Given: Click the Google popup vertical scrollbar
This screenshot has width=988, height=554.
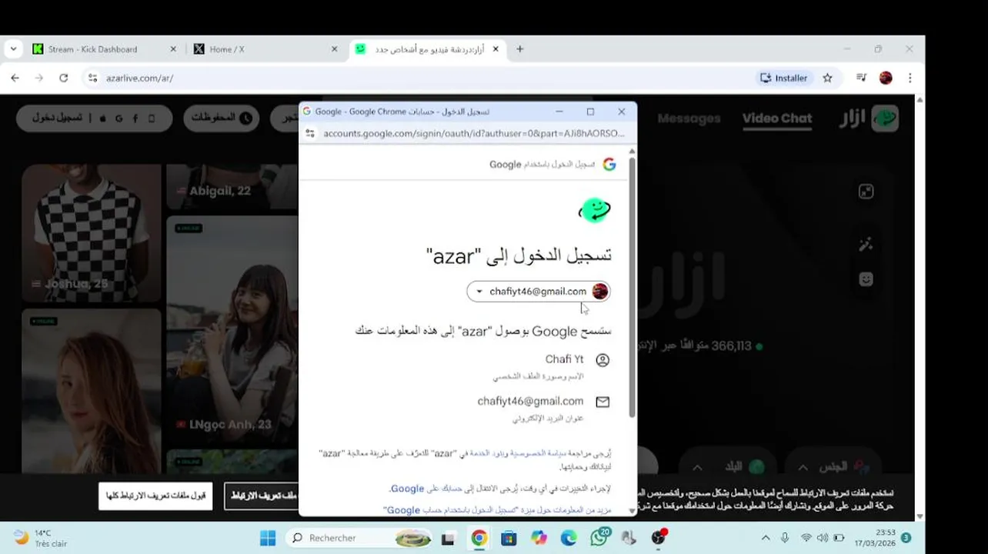Looking at the screenshot, I should [633, 286].
